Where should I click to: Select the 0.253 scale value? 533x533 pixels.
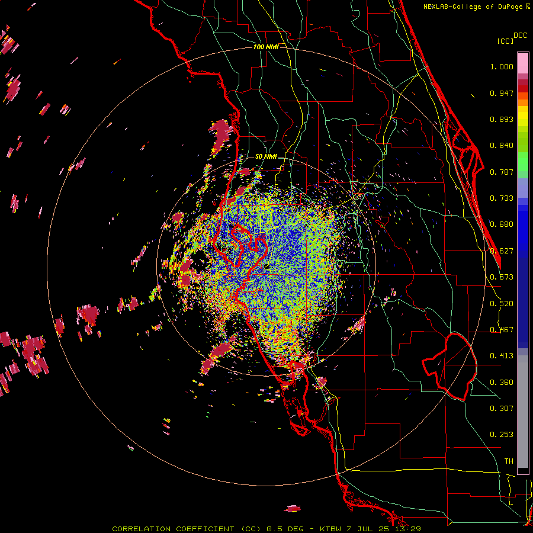pos(502,435)
